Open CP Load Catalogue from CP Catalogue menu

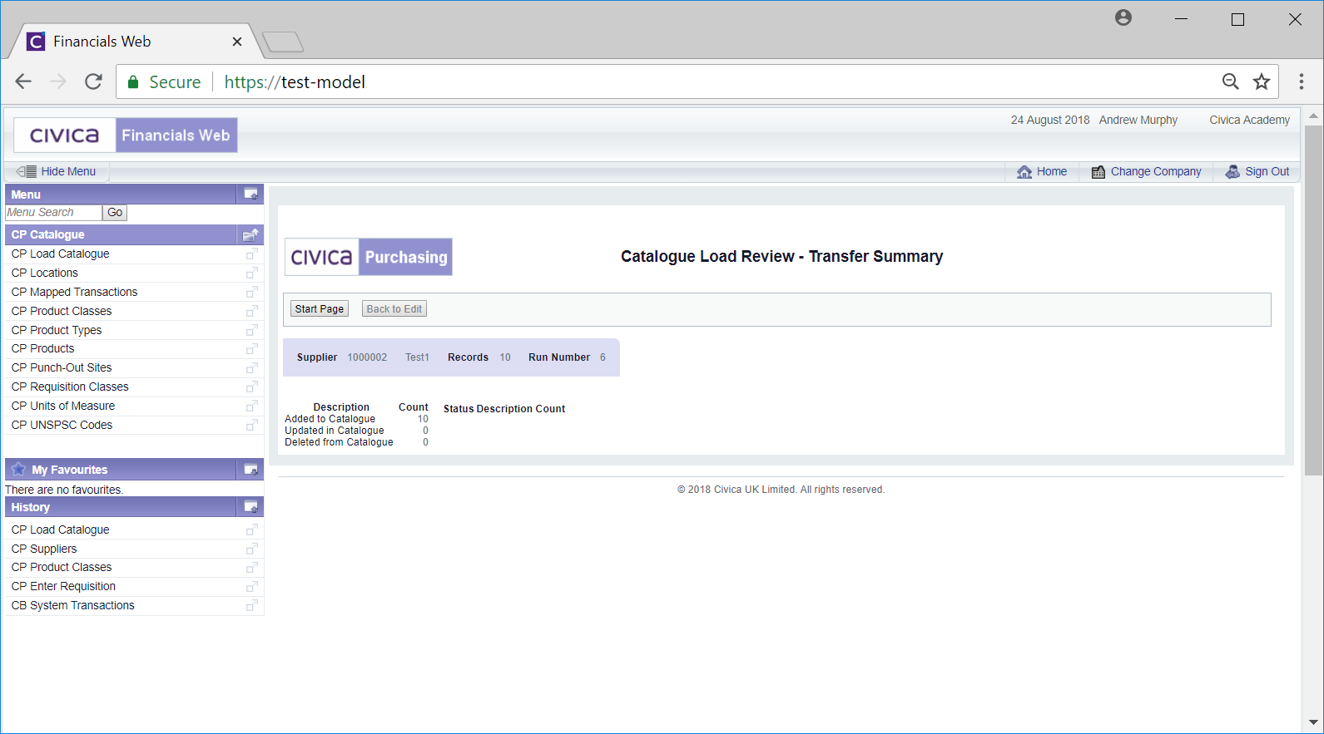[61, 254]
